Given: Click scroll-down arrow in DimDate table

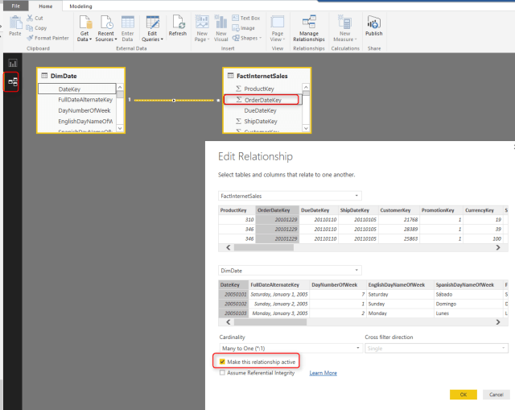Looking at the screenshot, I should coord(120,128).
